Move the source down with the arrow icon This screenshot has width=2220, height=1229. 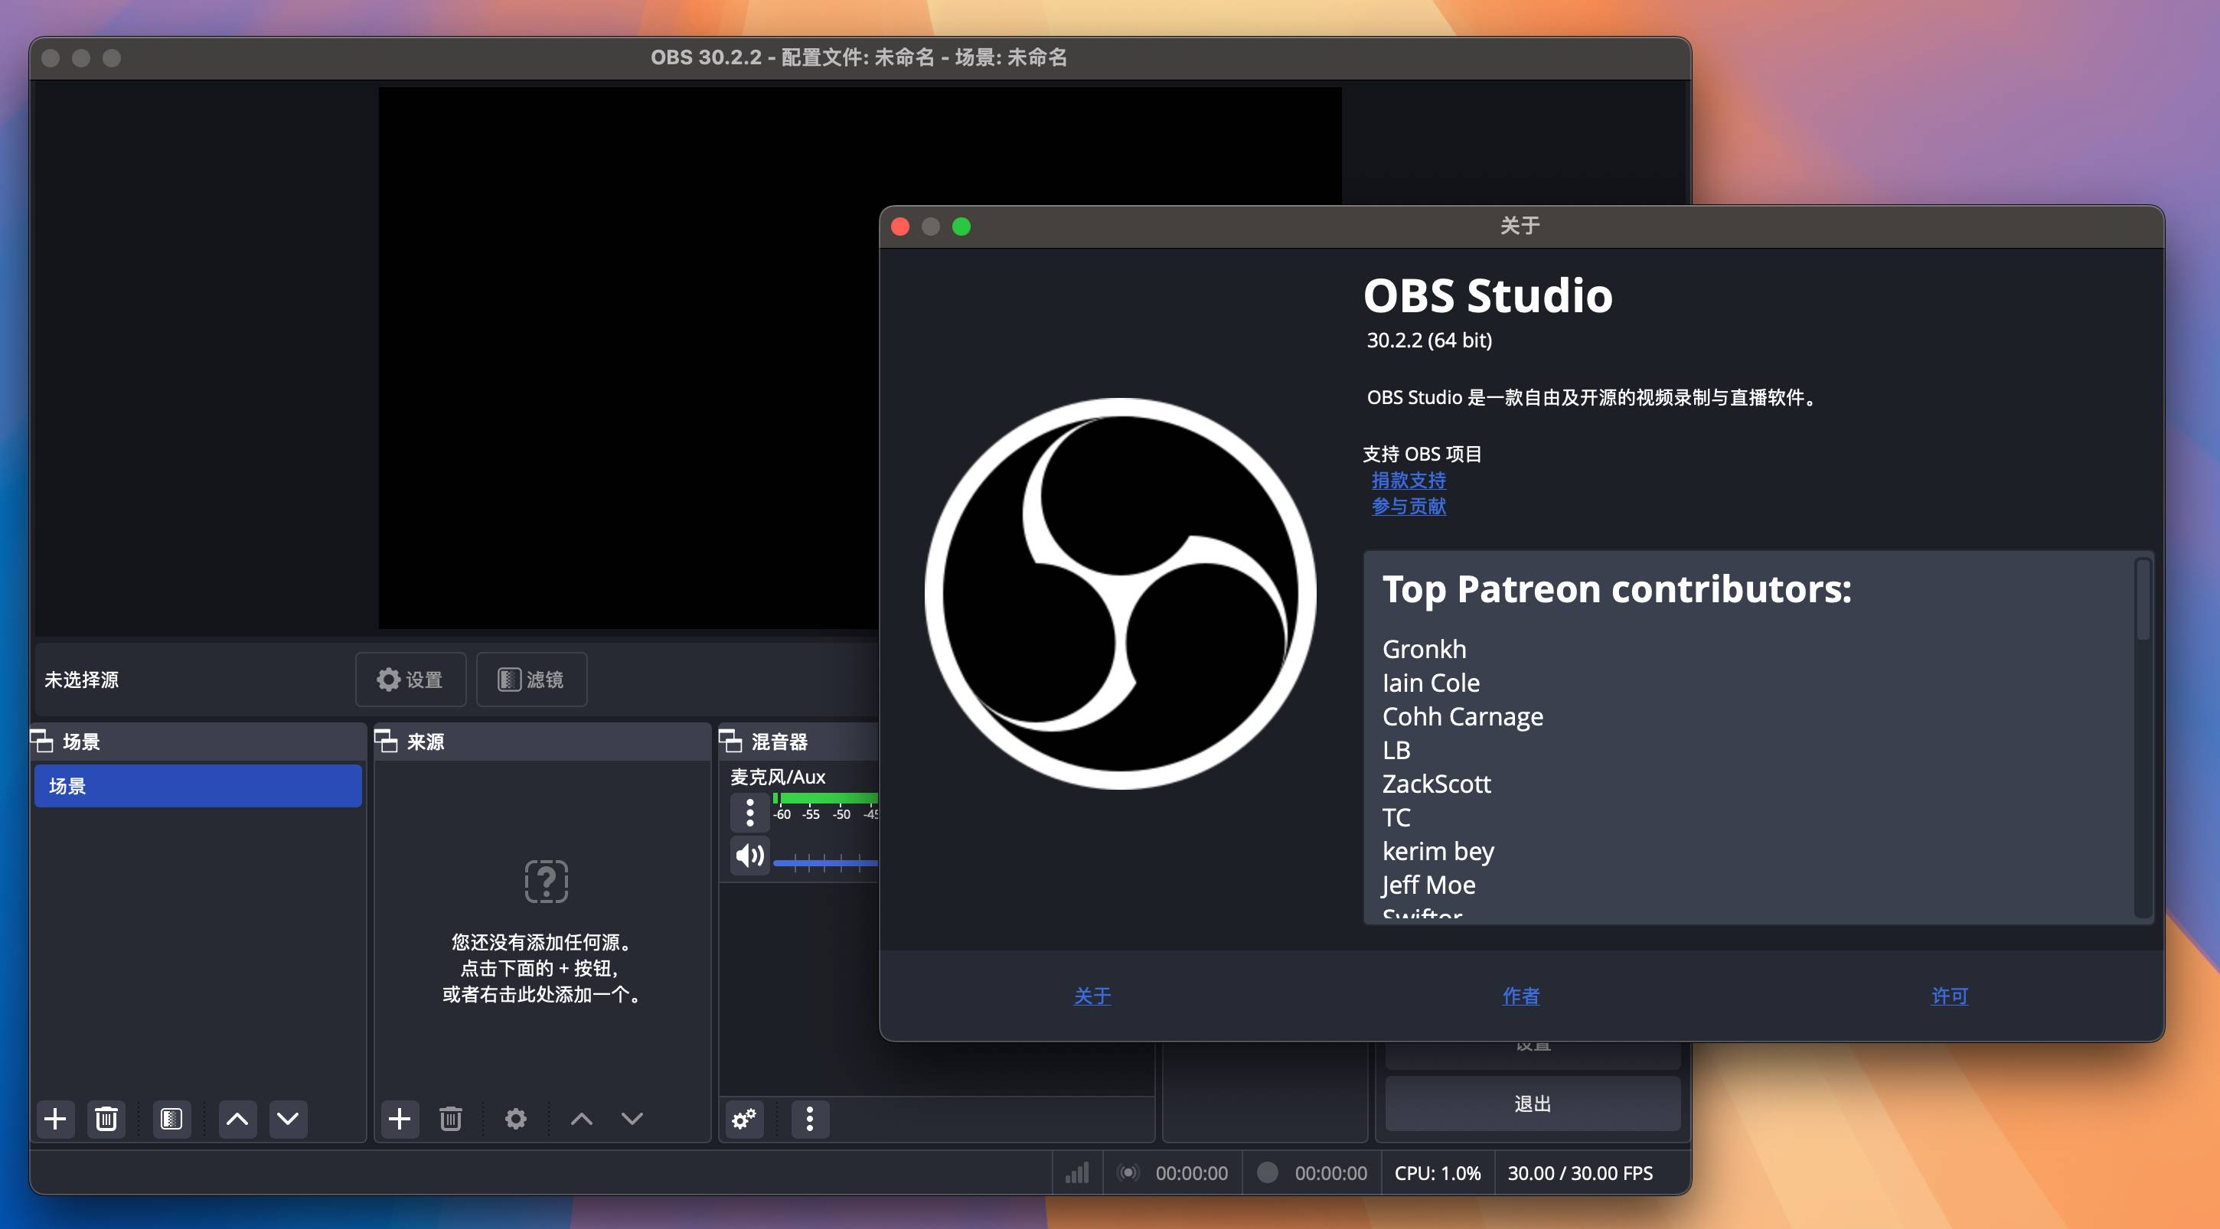(632, 1119)
